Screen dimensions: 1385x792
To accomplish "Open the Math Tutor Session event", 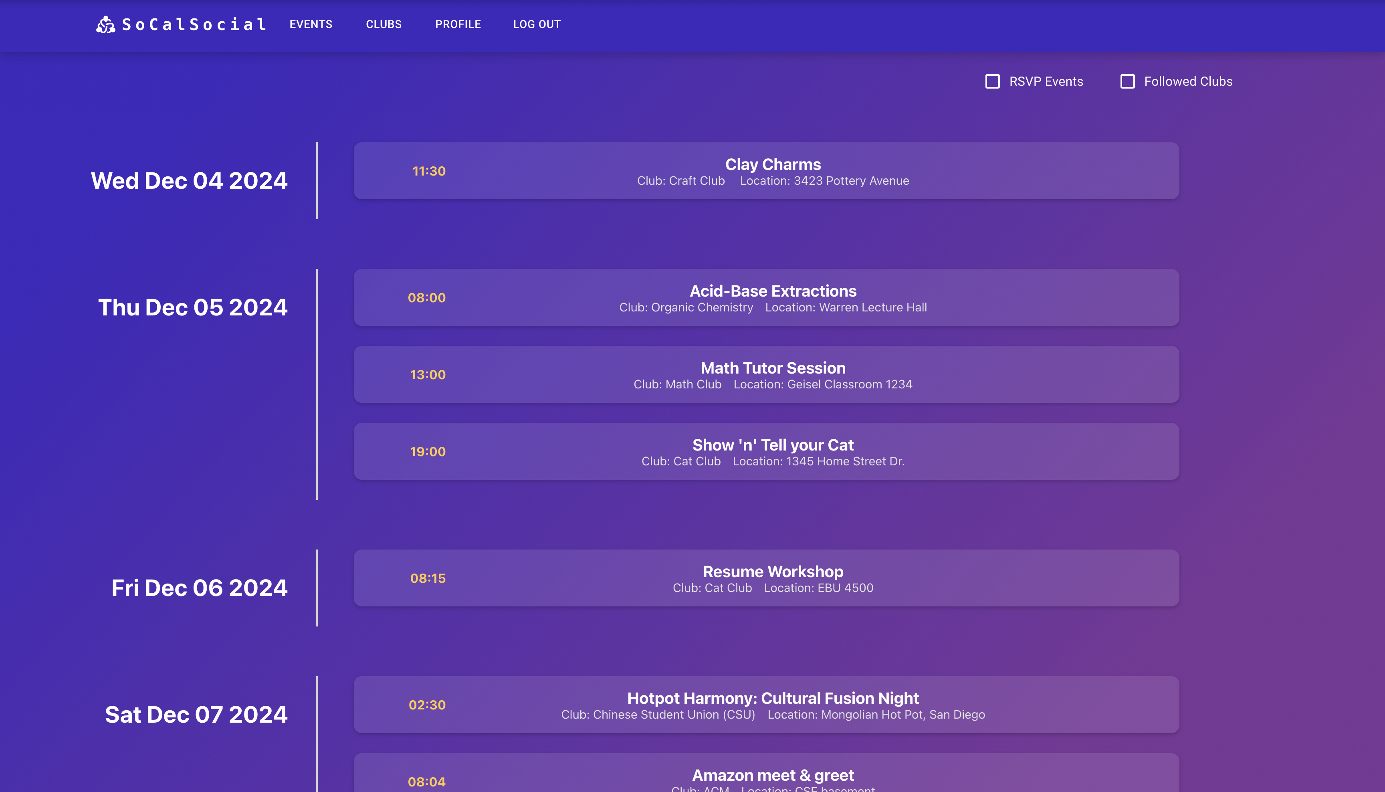I will point(767,374).
